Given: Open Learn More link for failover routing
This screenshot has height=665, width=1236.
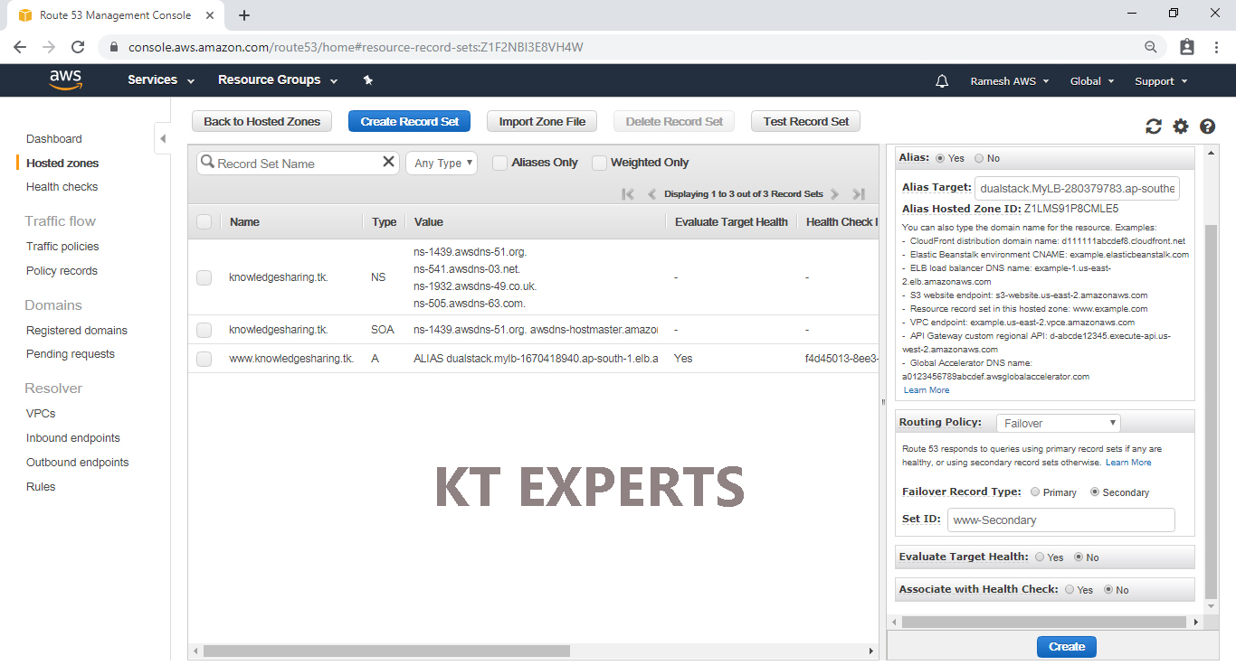Looking at the screenshot, I should click(1128, 463).
